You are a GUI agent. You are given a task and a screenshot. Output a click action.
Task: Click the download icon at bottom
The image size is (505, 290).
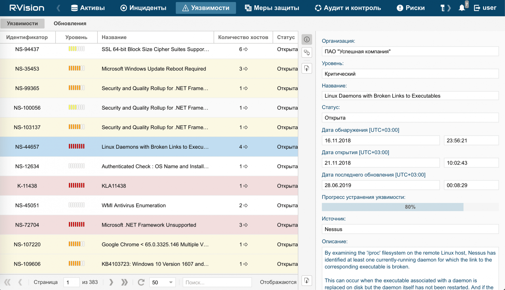pos(307,281)
